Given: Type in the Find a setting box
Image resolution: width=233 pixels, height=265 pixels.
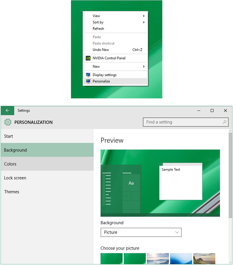Looking at the screenshot, I should (x=183, y=122).
